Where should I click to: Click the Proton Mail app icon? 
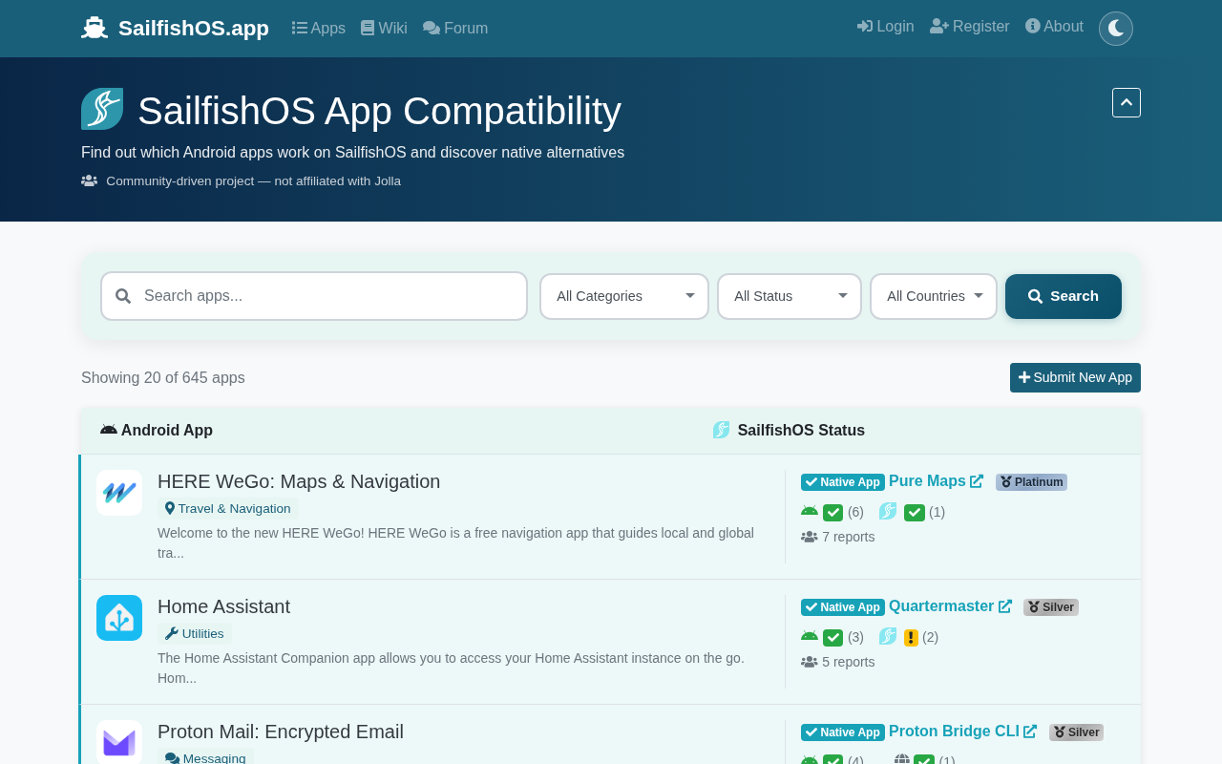(119, 742)
